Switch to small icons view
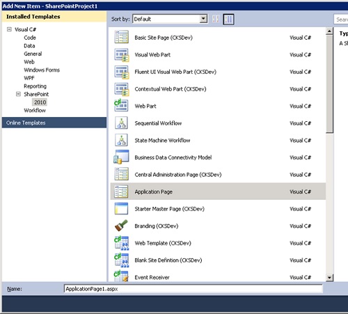This screenshot has width=348, height=314. (x=216, y=19)
